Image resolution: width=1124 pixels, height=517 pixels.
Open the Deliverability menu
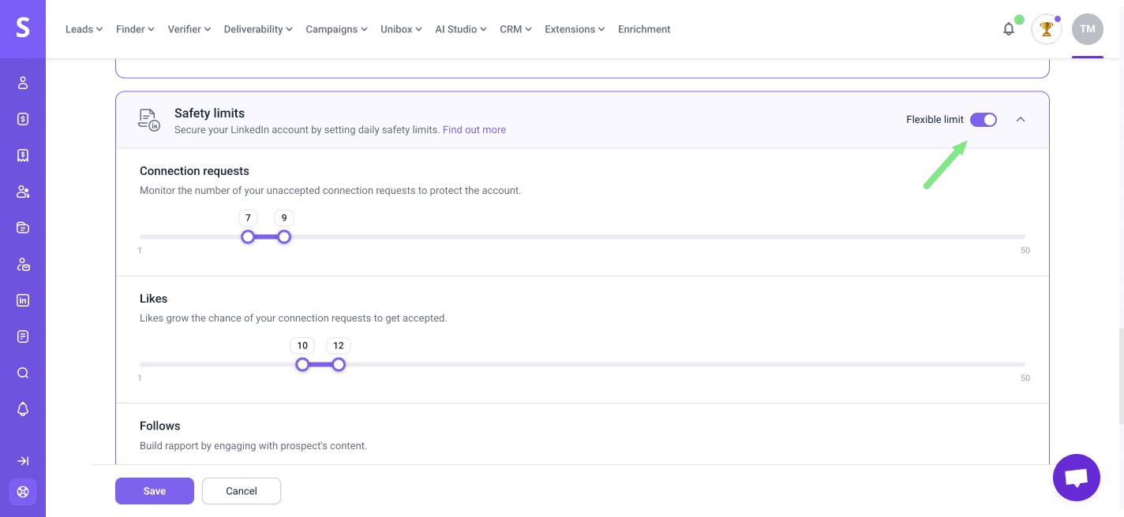pyautogui.click(x=258, y=29)
